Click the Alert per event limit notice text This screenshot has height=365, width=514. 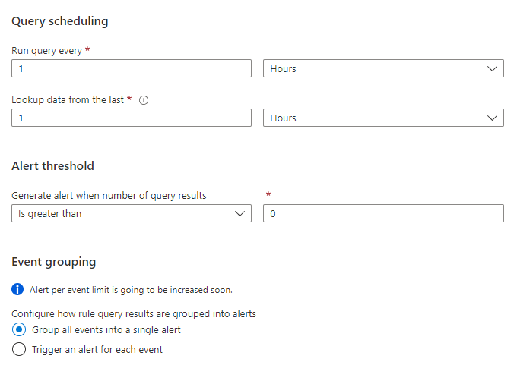(x=132, y=290)
